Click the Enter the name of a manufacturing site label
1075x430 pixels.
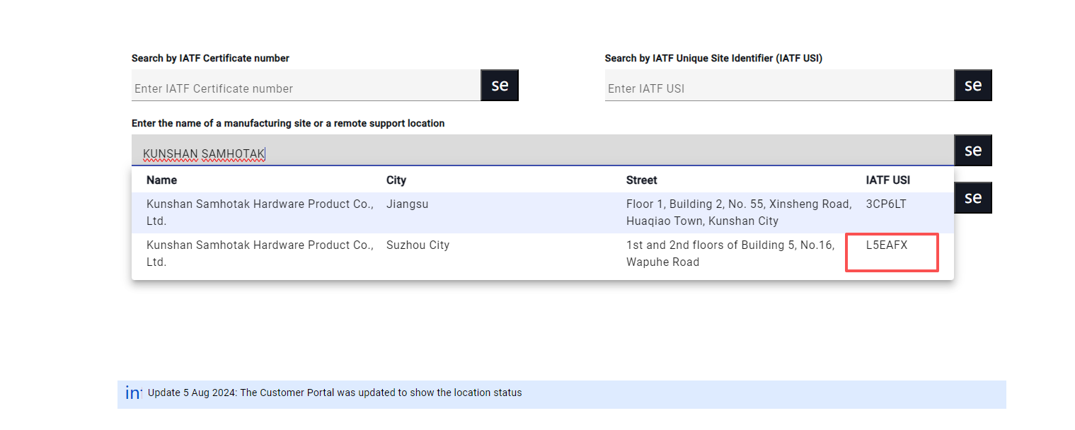pos(288,123)
